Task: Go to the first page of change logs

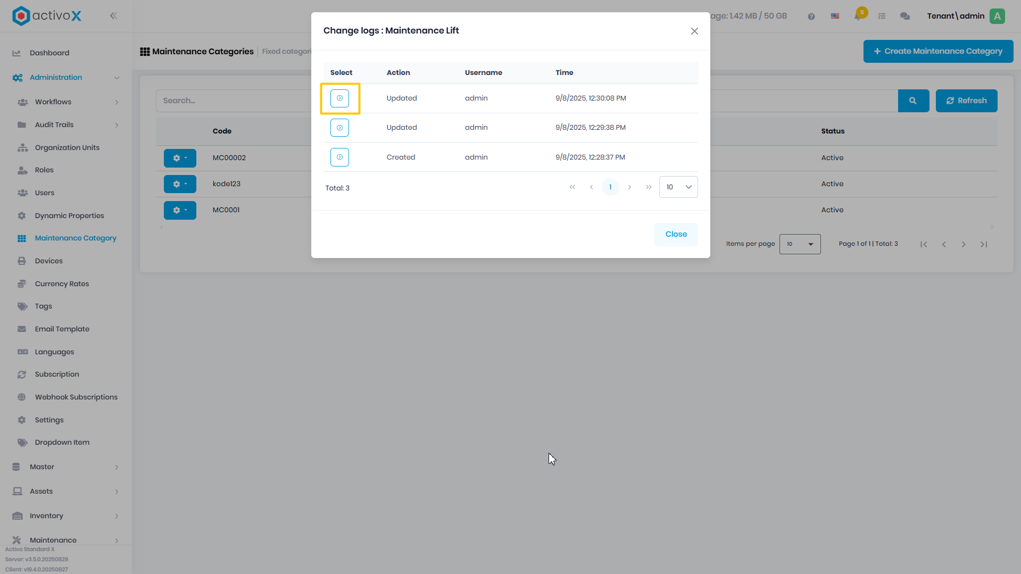Action: click(572, 187)
